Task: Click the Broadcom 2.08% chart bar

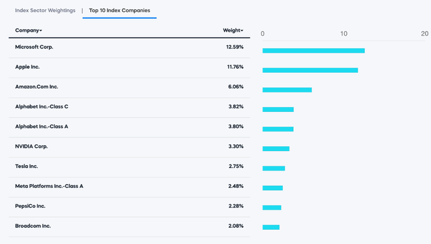Action: click(x=271, y=227)
